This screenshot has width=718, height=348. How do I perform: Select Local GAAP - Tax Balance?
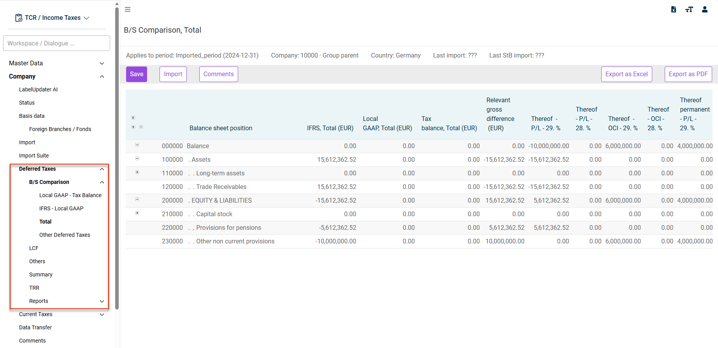point(70,195)
